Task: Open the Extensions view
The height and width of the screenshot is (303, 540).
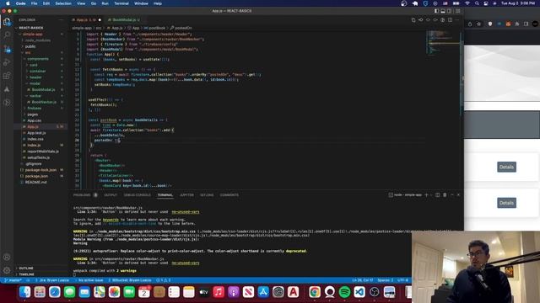Action: coord(7,76)
